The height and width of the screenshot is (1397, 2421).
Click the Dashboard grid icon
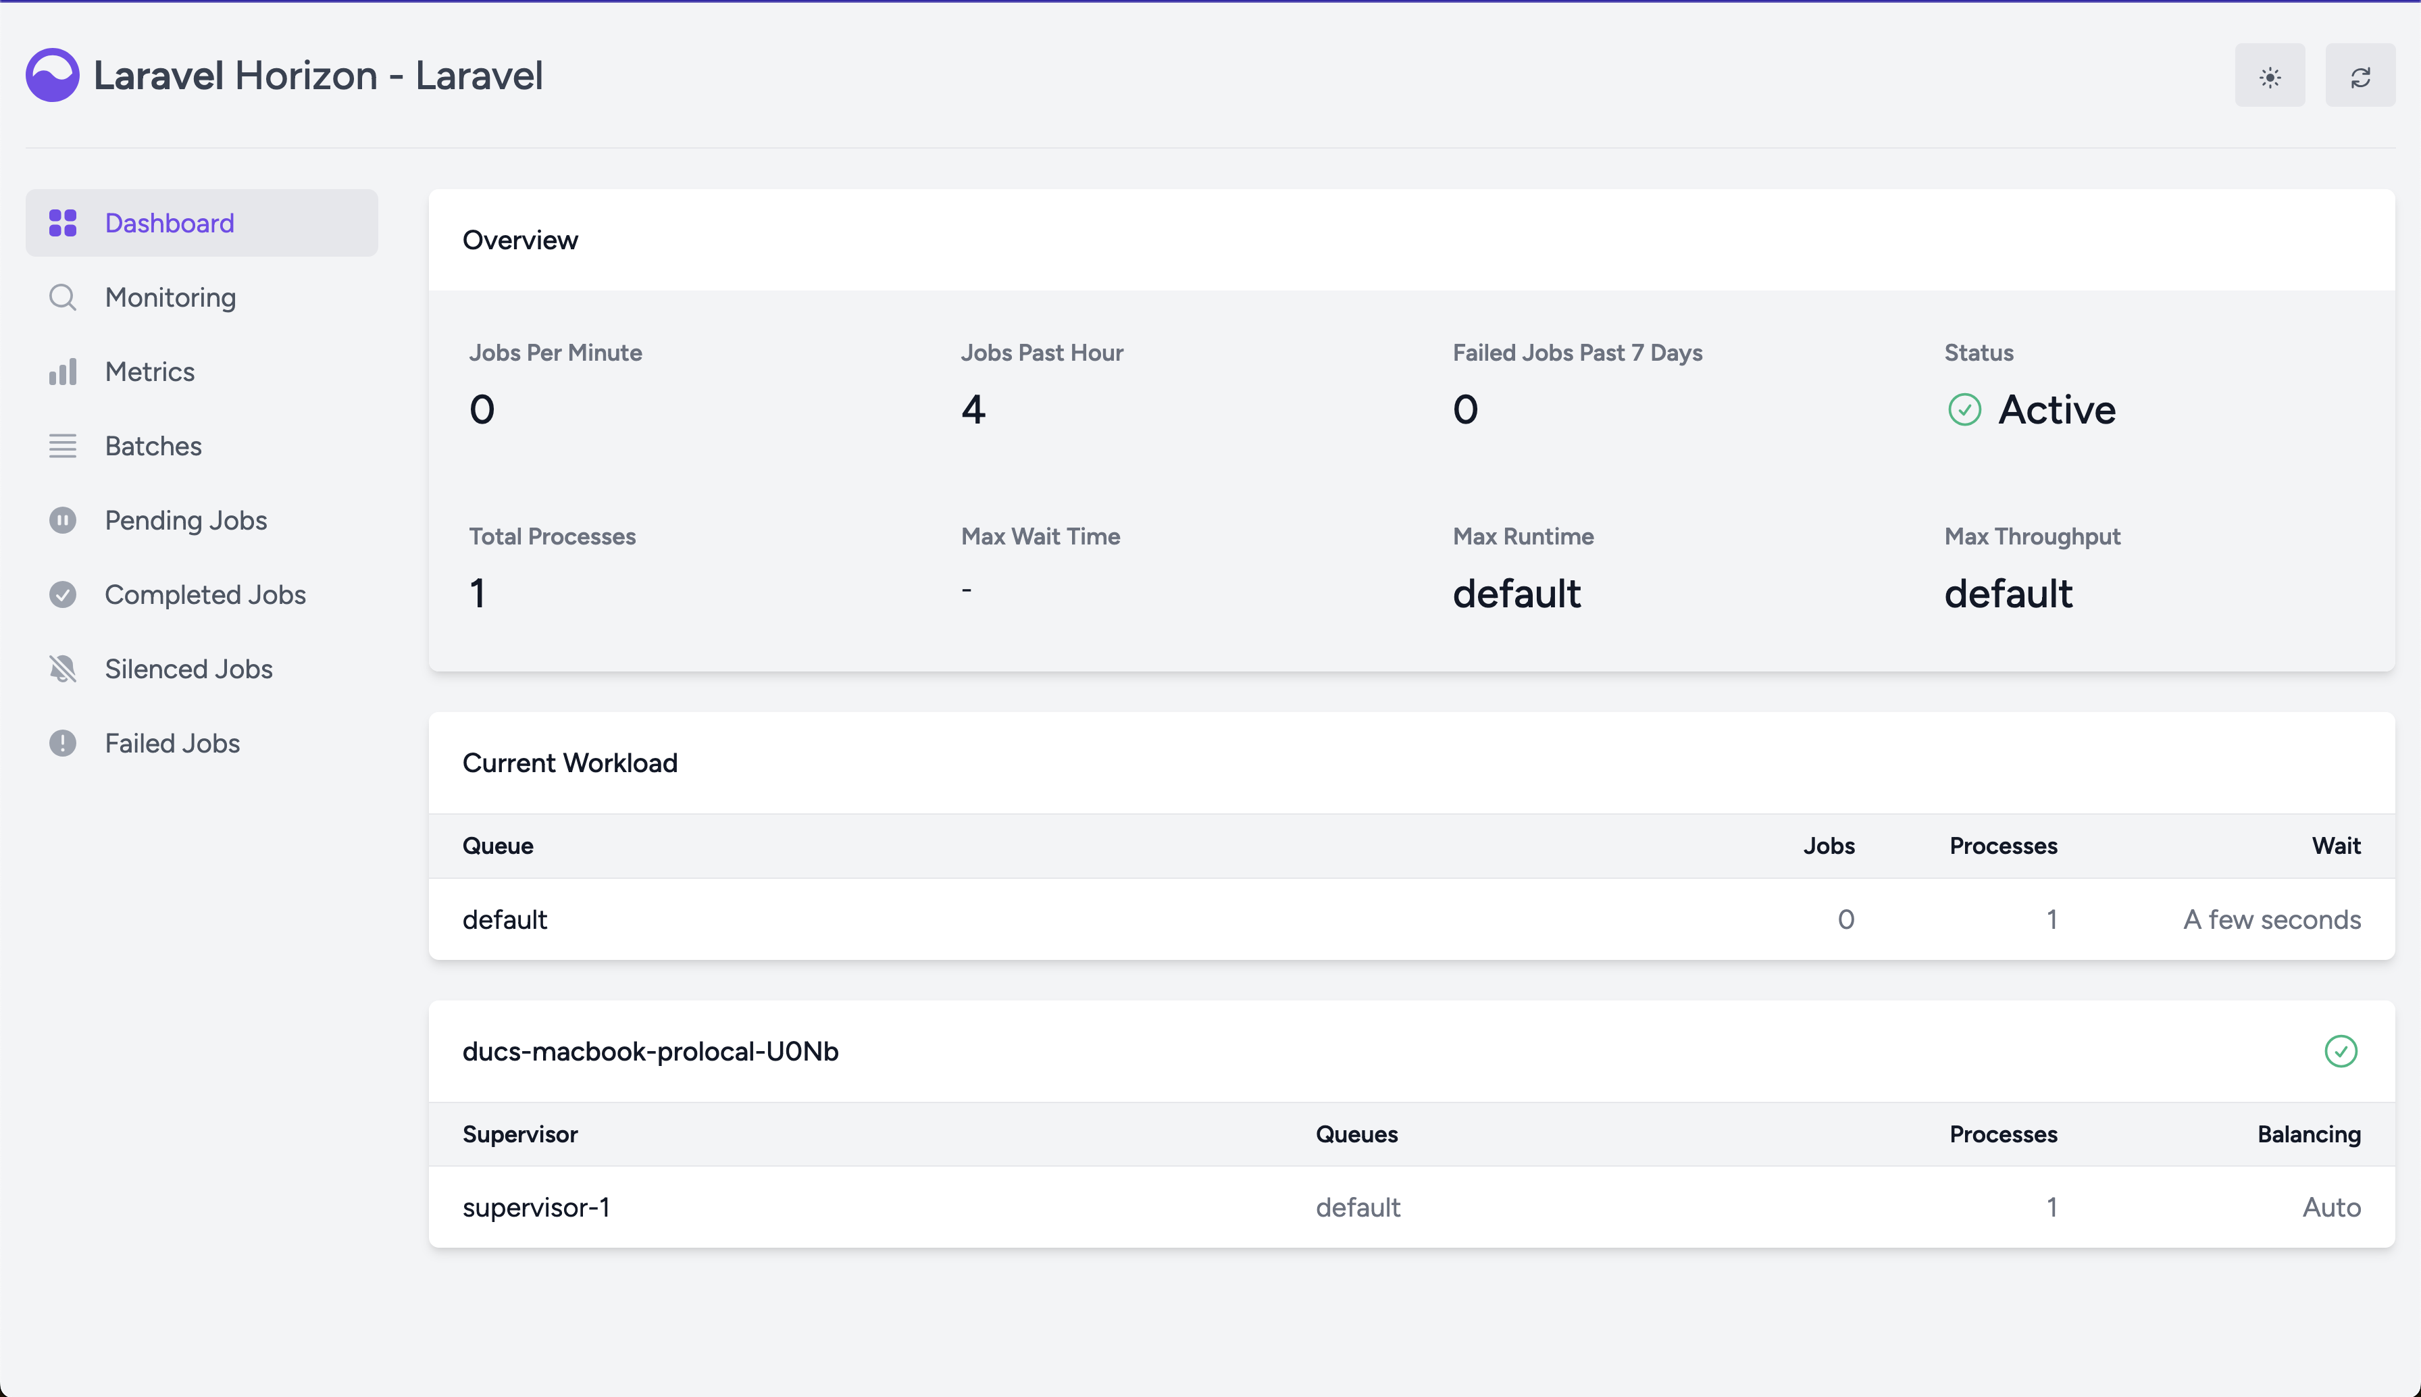click(62, 223)
